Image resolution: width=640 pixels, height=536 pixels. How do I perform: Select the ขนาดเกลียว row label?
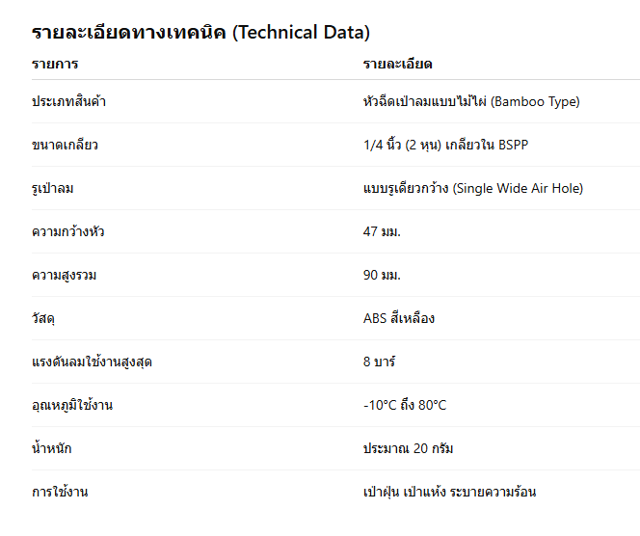tap(65, 145)
